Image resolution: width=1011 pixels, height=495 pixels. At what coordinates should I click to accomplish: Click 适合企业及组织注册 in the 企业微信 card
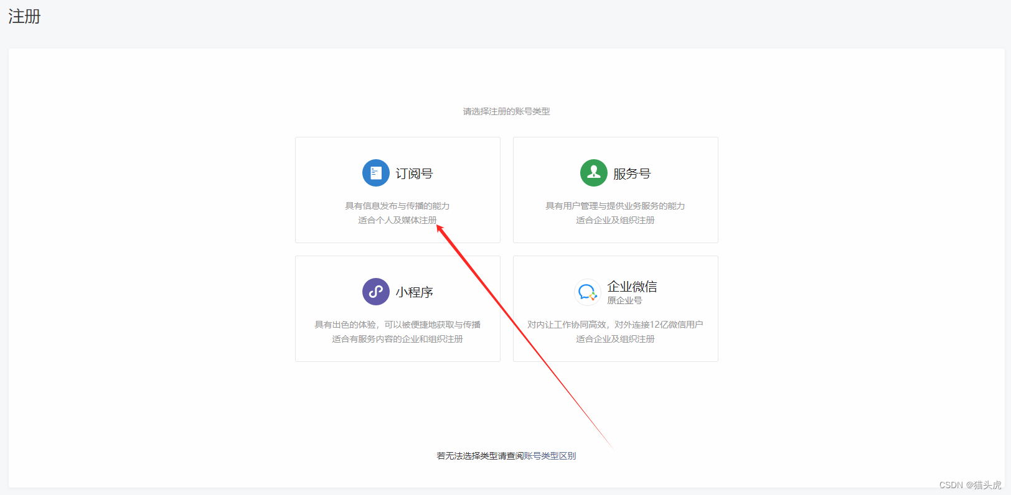click(x=615, y=339)
